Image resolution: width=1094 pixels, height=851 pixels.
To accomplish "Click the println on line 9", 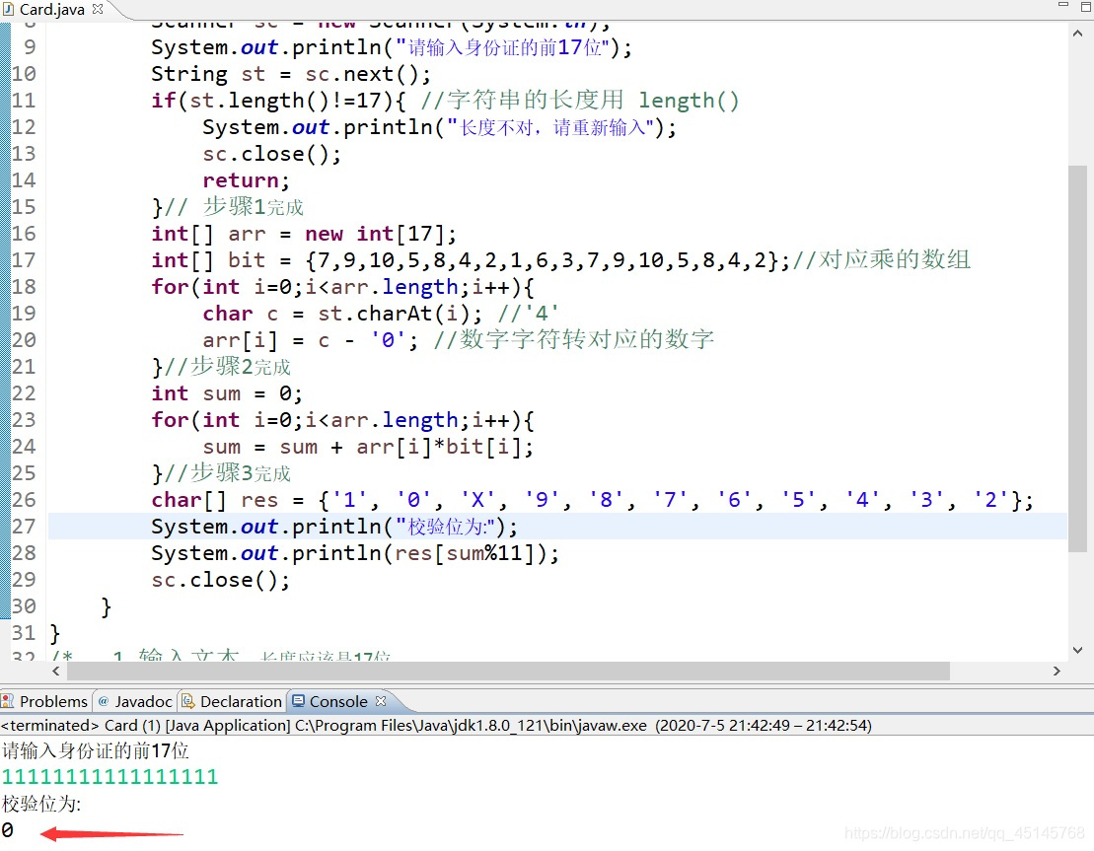I will pyautogui.click(x=392, y=47).
